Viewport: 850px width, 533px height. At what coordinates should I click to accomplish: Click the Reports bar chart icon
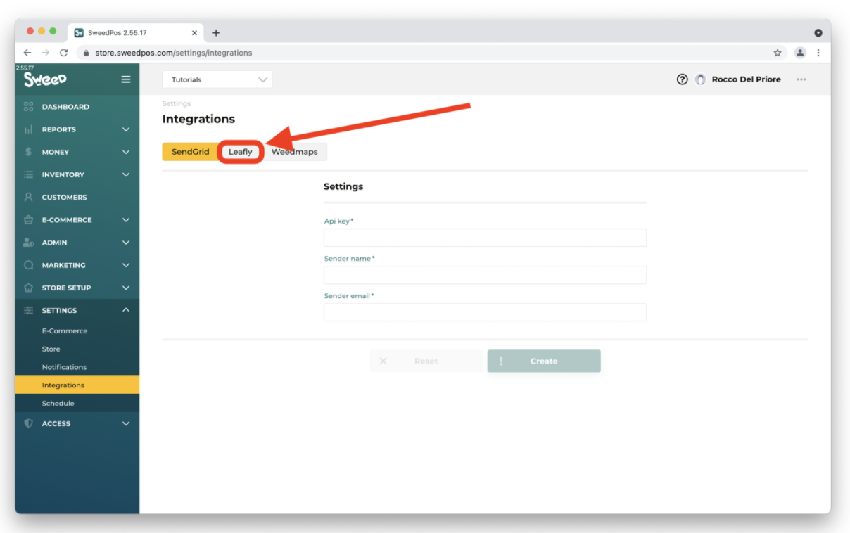pyautogui.click(x=28, y=129)
